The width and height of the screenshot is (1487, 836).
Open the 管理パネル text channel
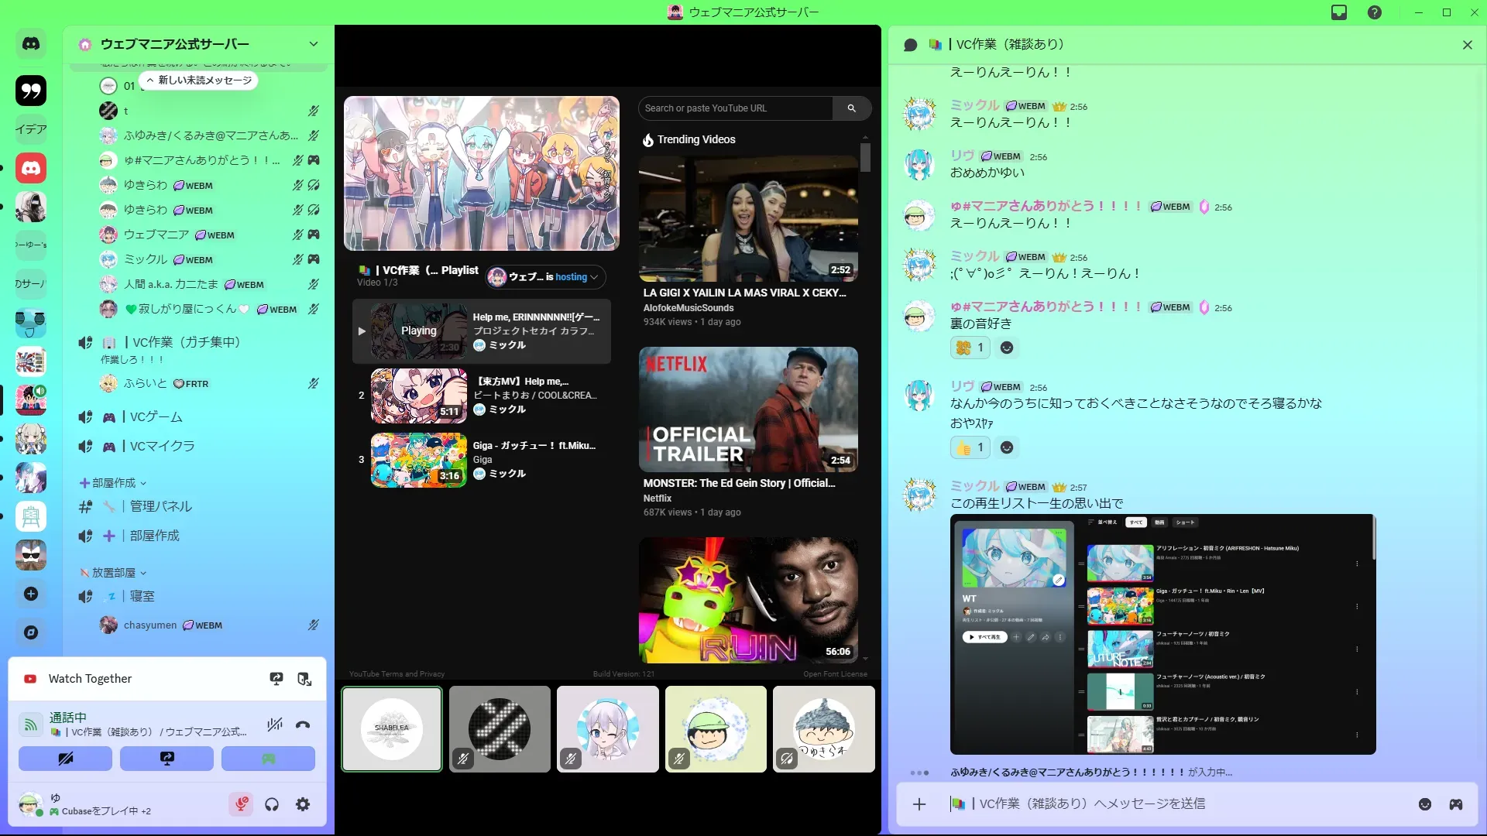pos(160,506)
